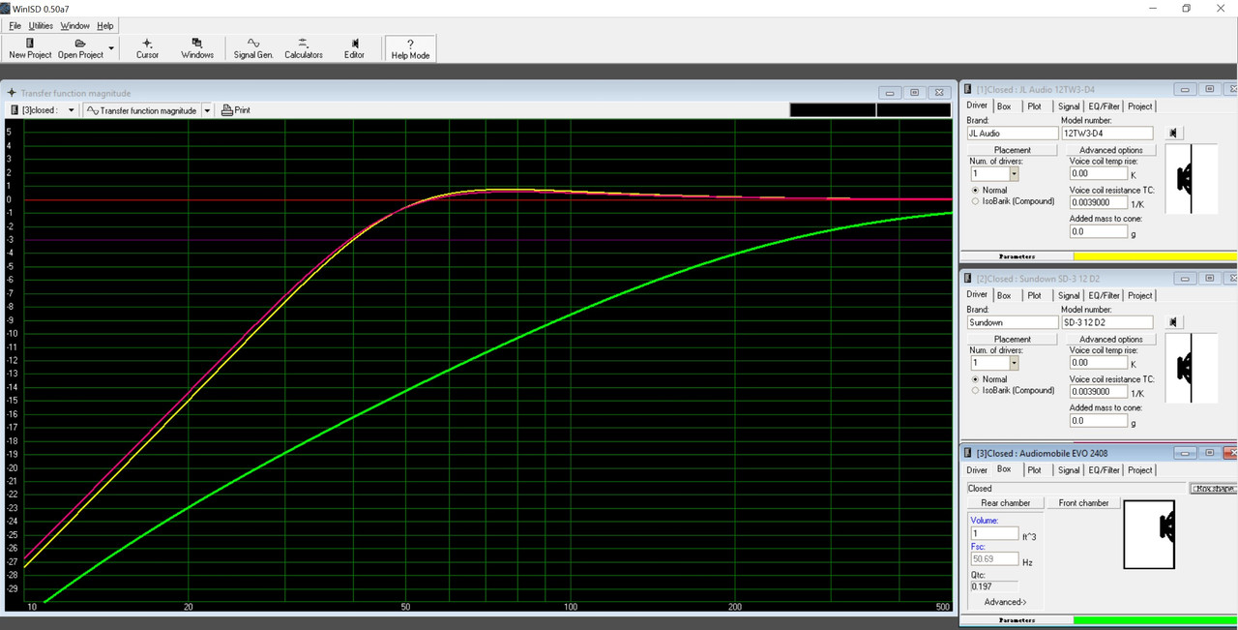Viewport: 1238px width, 630px height.
Task: Click the Box shape button
Action: click(1214, 489)
